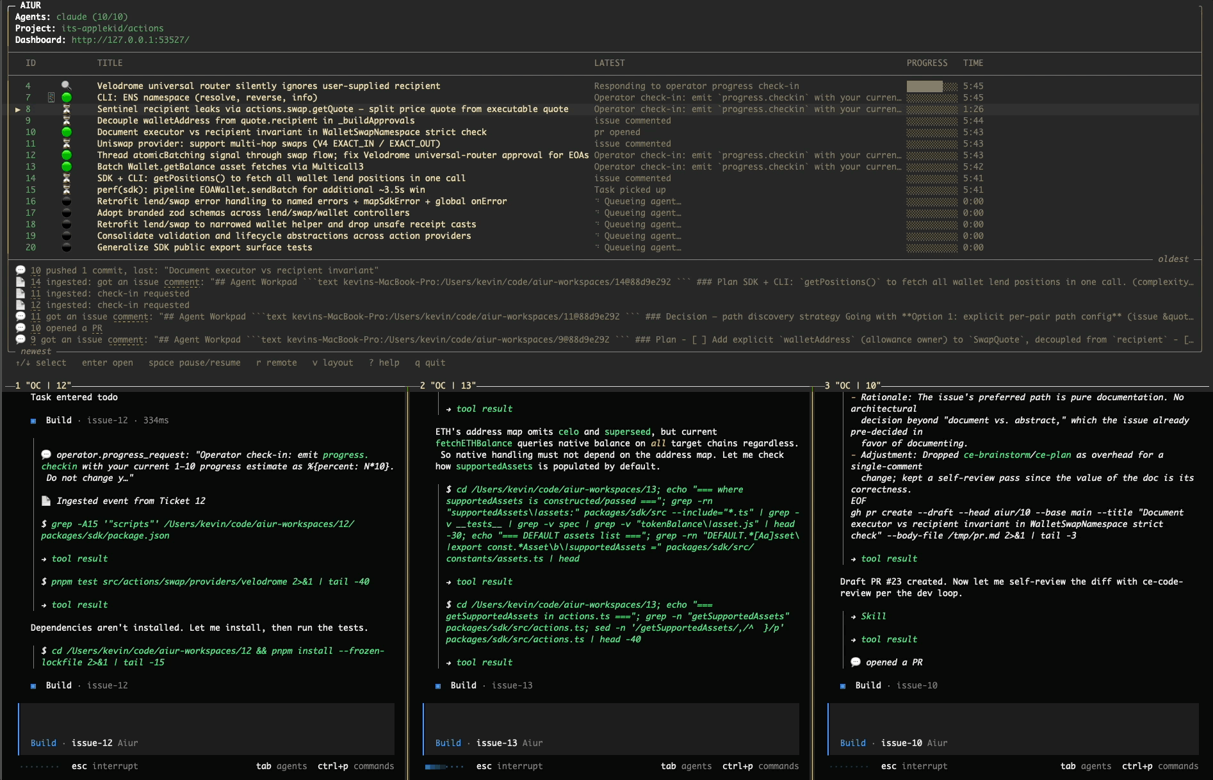Screen dimensions: 1213x780
Task: Click '? help' shortcut hint
Action: (384, 362)
